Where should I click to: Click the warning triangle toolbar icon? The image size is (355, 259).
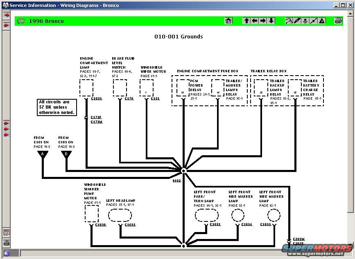click(x=322, y=21)
